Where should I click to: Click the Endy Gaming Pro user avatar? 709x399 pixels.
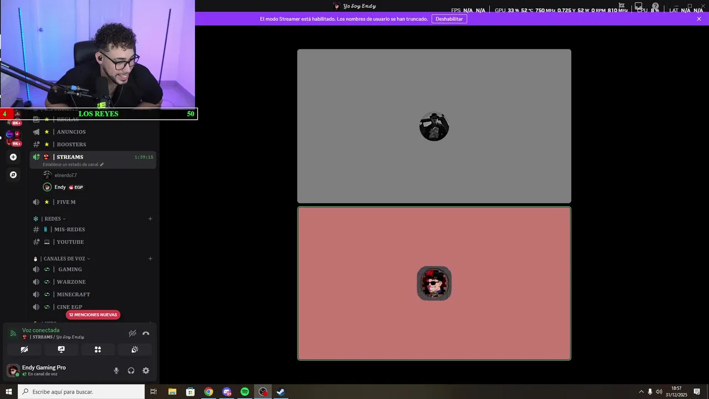tap(13, 371)
